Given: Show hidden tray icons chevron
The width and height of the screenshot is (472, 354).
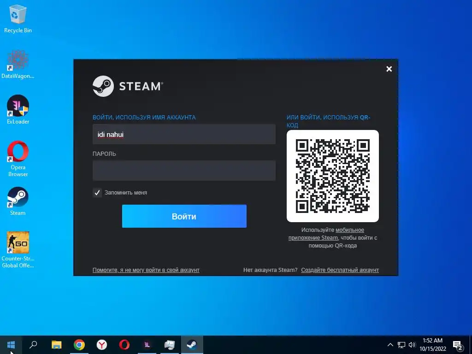Looking at the screenshot, I should point(390,345).
